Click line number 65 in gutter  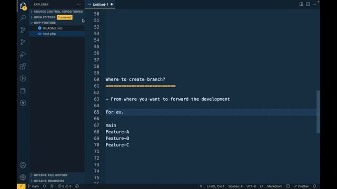click(96, 112)
